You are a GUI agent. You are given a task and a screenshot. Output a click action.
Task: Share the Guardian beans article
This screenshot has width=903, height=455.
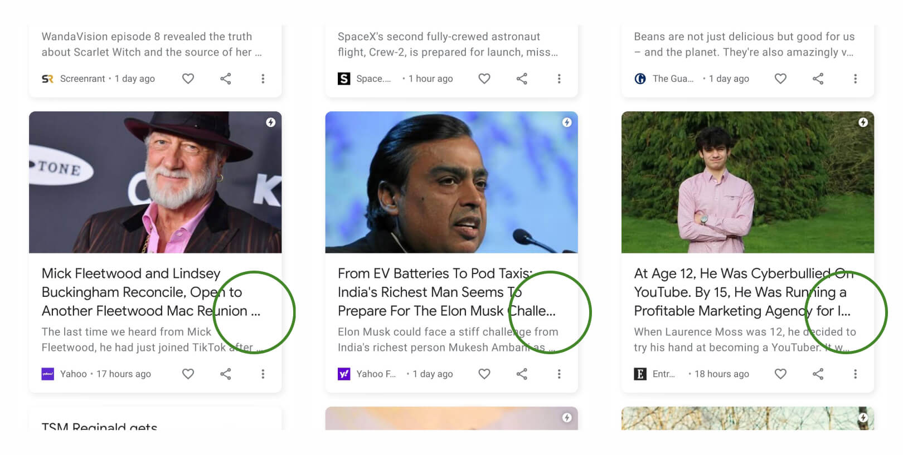(818, 79)
